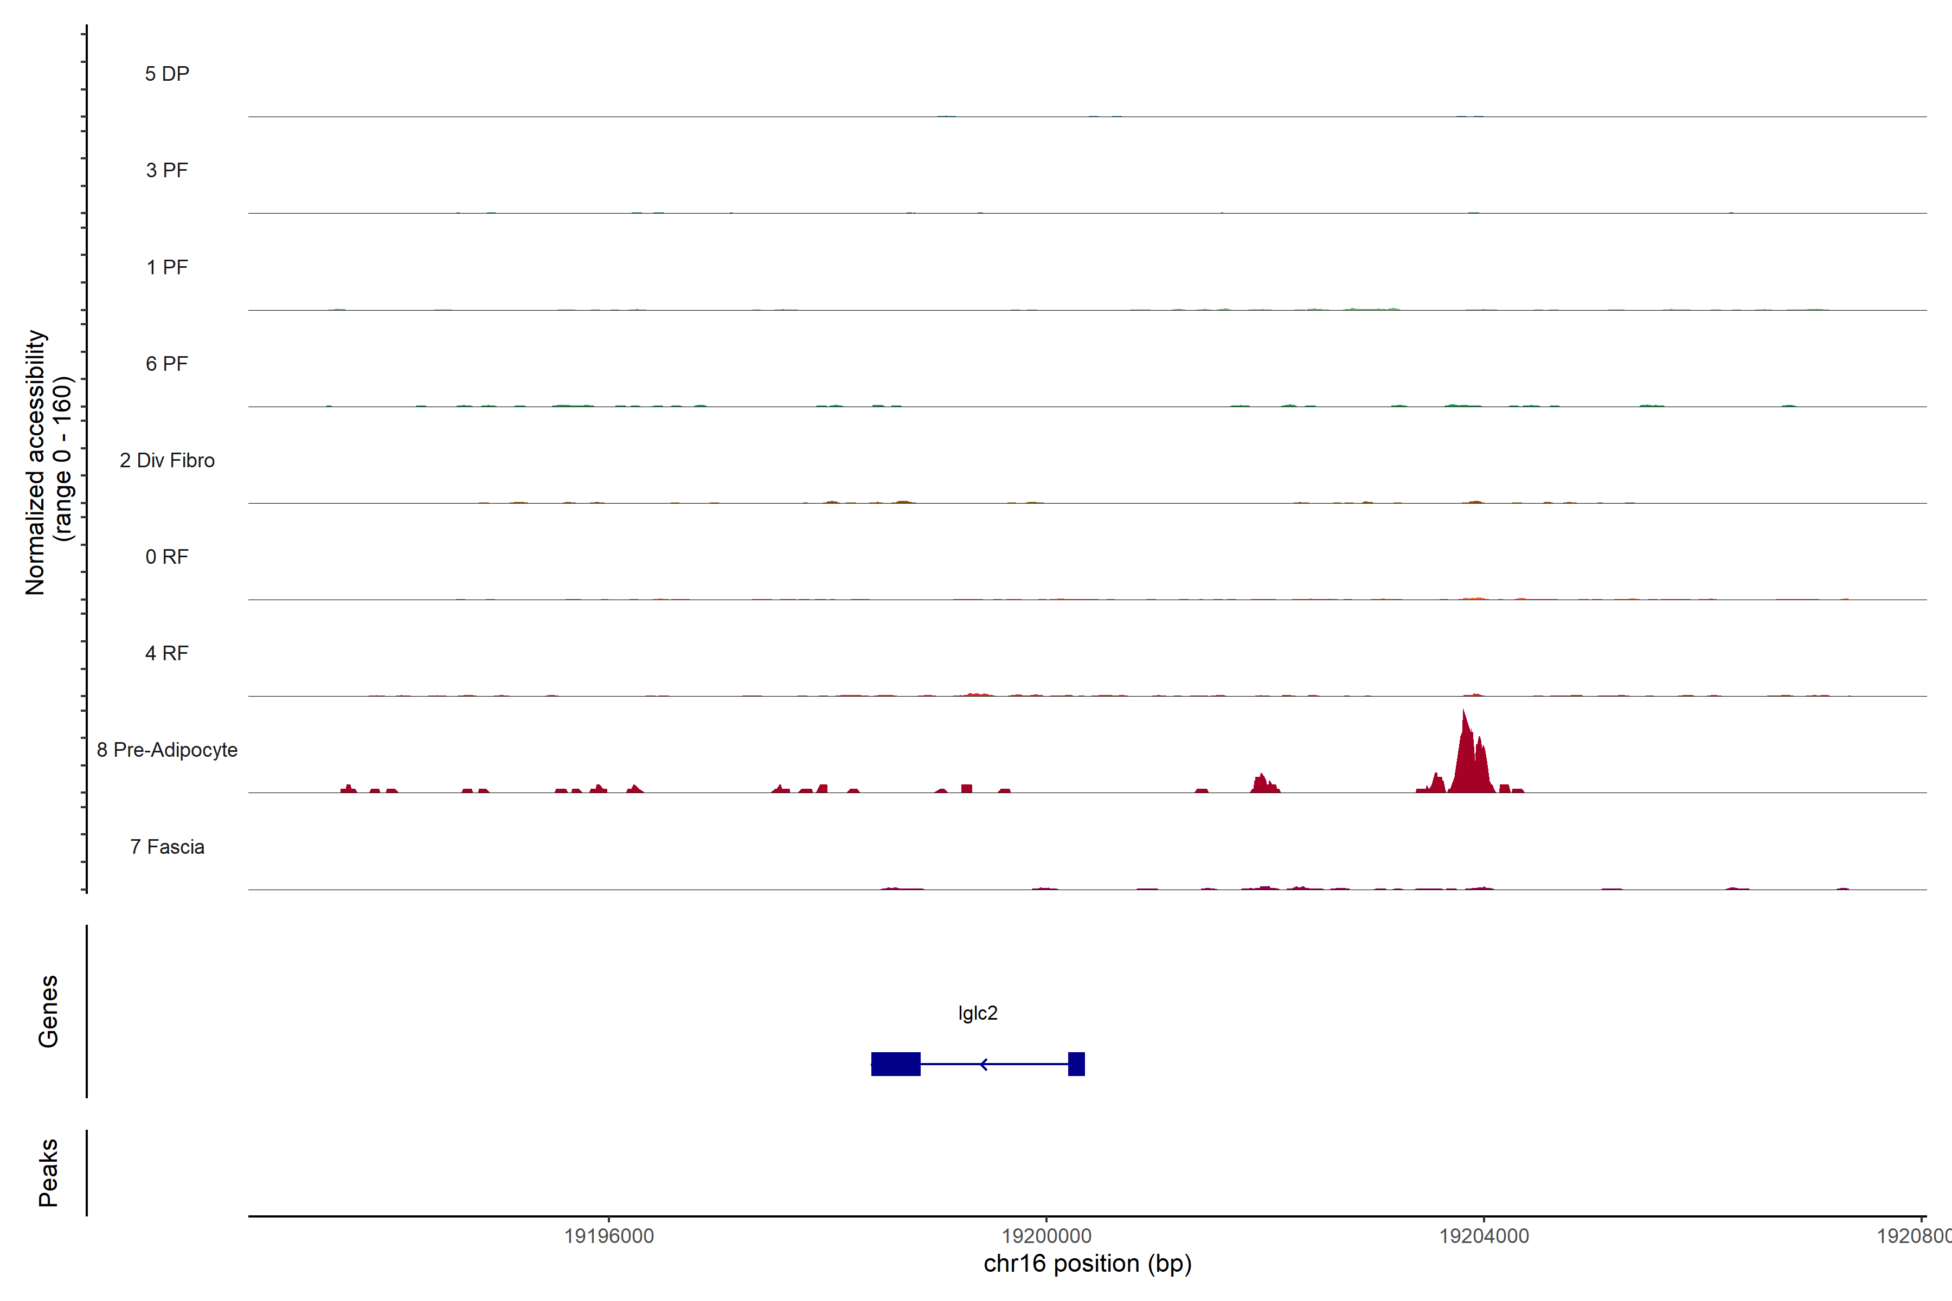Select the 6 PF track label
The height and width of the screenshot is (1301, 1952).
pos(167,363)
